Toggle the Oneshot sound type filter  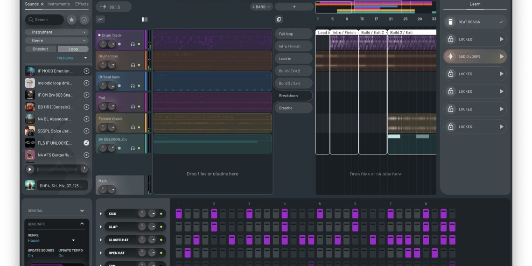pos(41,49)
